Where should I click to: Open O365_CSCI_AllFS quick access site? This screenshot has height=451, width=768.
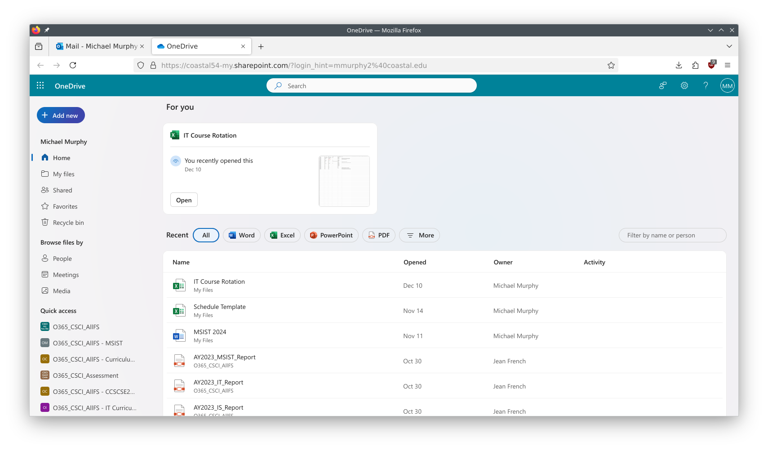70,327
